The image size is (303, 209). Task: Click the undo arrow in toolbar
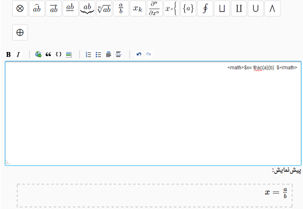click(x=139, y=54)
